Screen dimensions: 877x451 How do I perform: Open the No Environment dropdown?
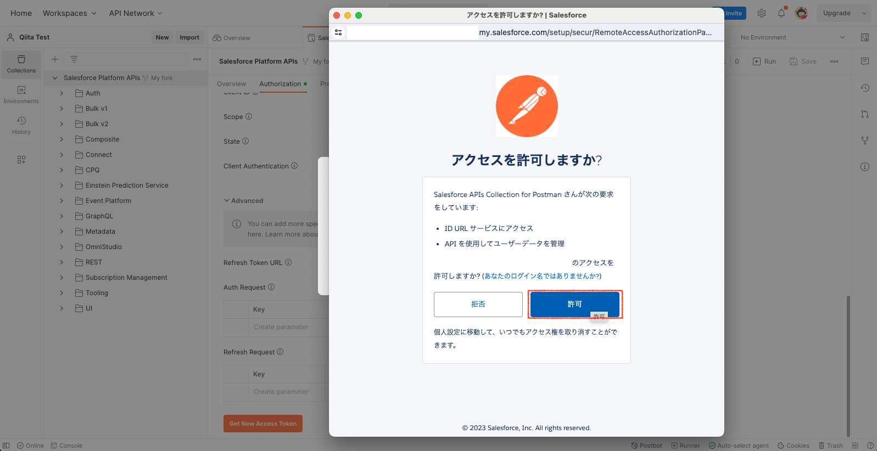[792, 37]
